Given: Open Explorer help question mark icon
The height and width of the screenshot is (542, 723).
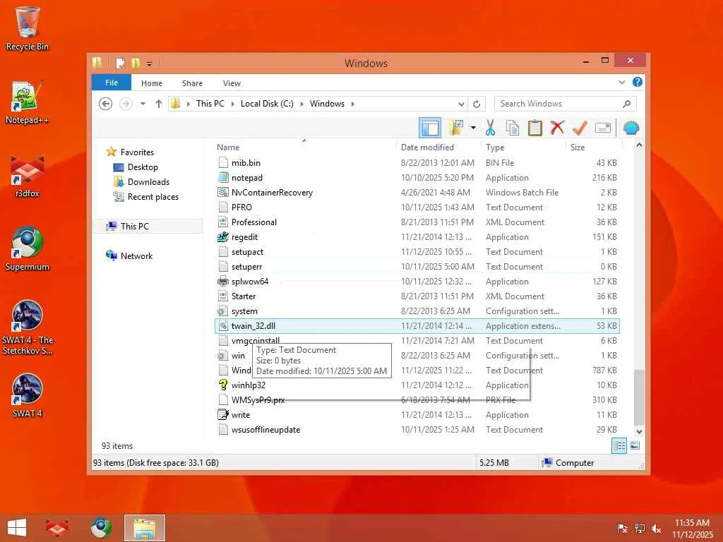Looking at the screenshot, I should [638, 82].
